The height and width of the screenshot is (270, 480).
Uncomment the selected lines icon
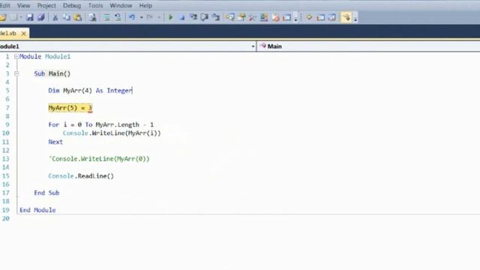coord(118,17)
